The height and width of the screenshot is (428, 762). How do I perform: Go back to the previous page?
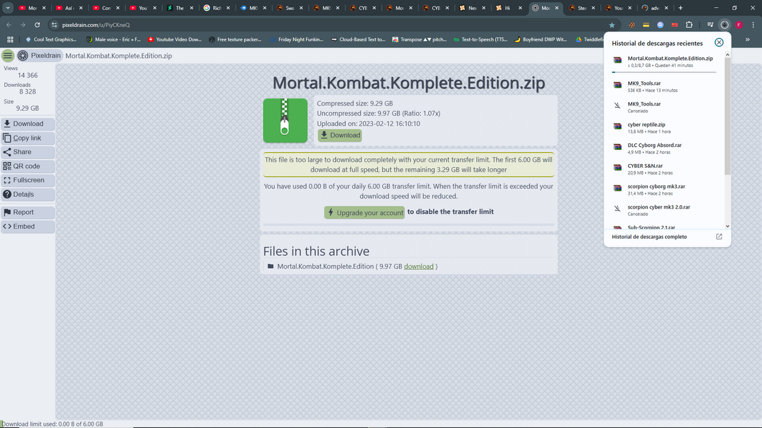pos(8,25)
